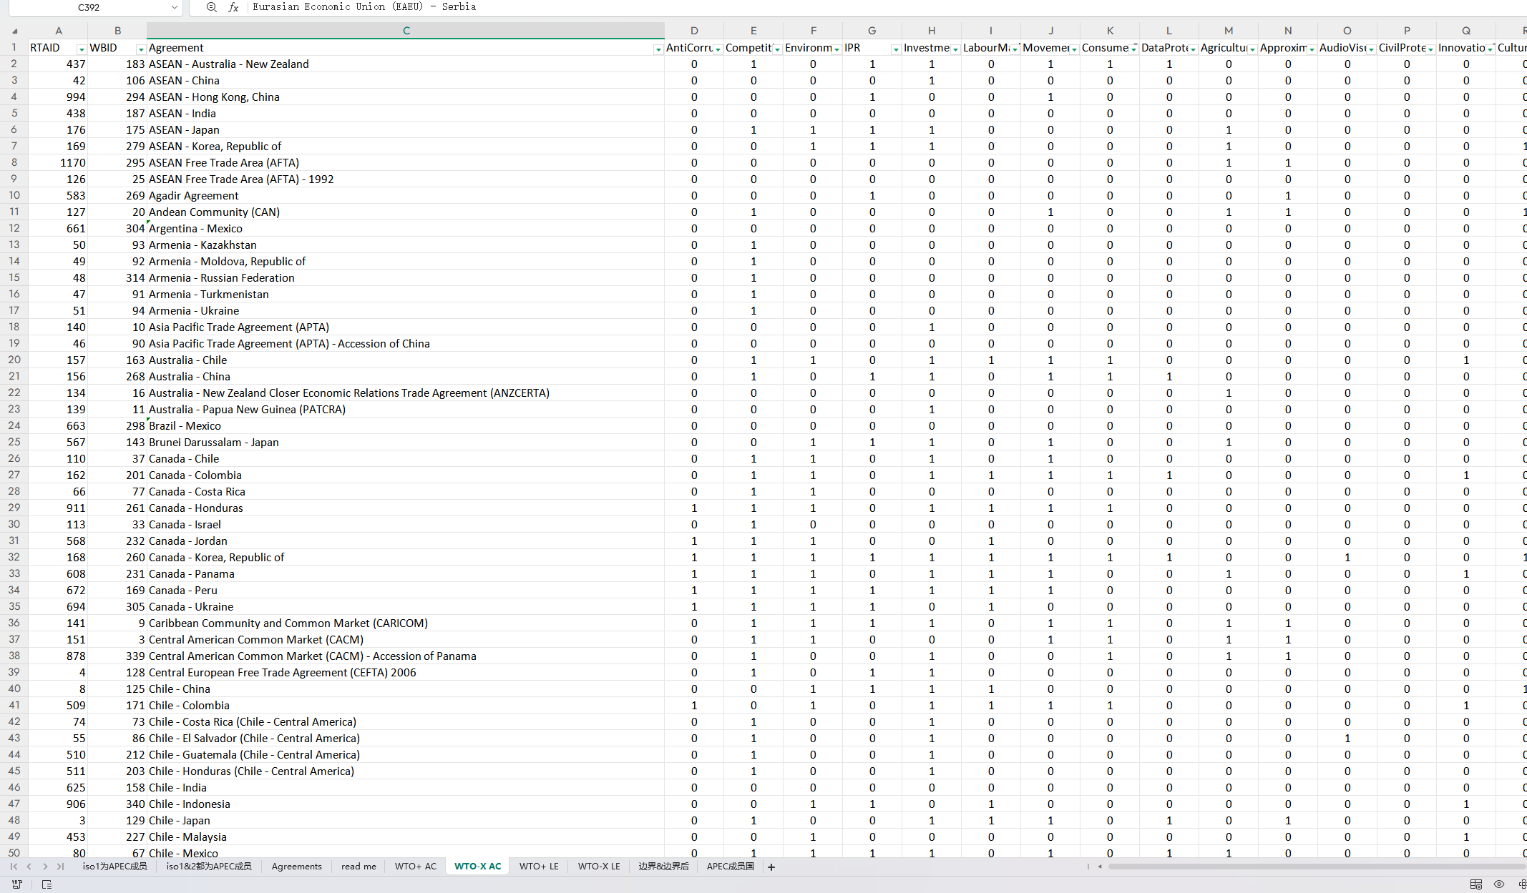Open the RTAID column filter dropdown
The image size is (1527, 893).
(82, 49)
